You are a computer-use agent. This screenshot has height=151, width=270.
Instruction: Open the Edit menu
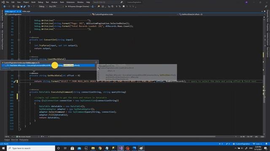click(x=13, y=2)
